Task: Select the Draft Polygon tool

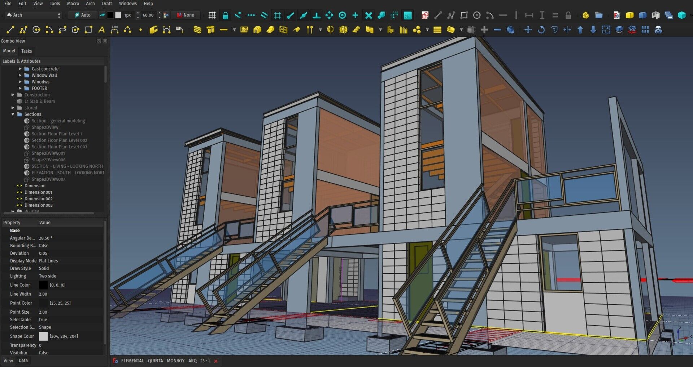Action: (x=75, y=30)
